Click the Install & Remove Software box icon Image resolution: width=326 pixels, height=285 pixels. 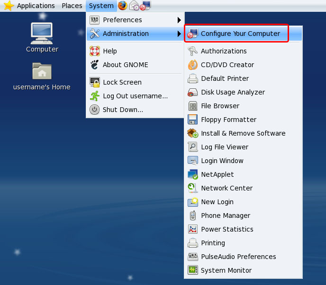193,133
